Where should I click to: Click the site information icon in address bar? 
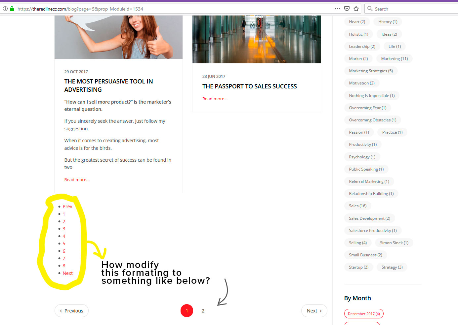[x=5, y=9]
